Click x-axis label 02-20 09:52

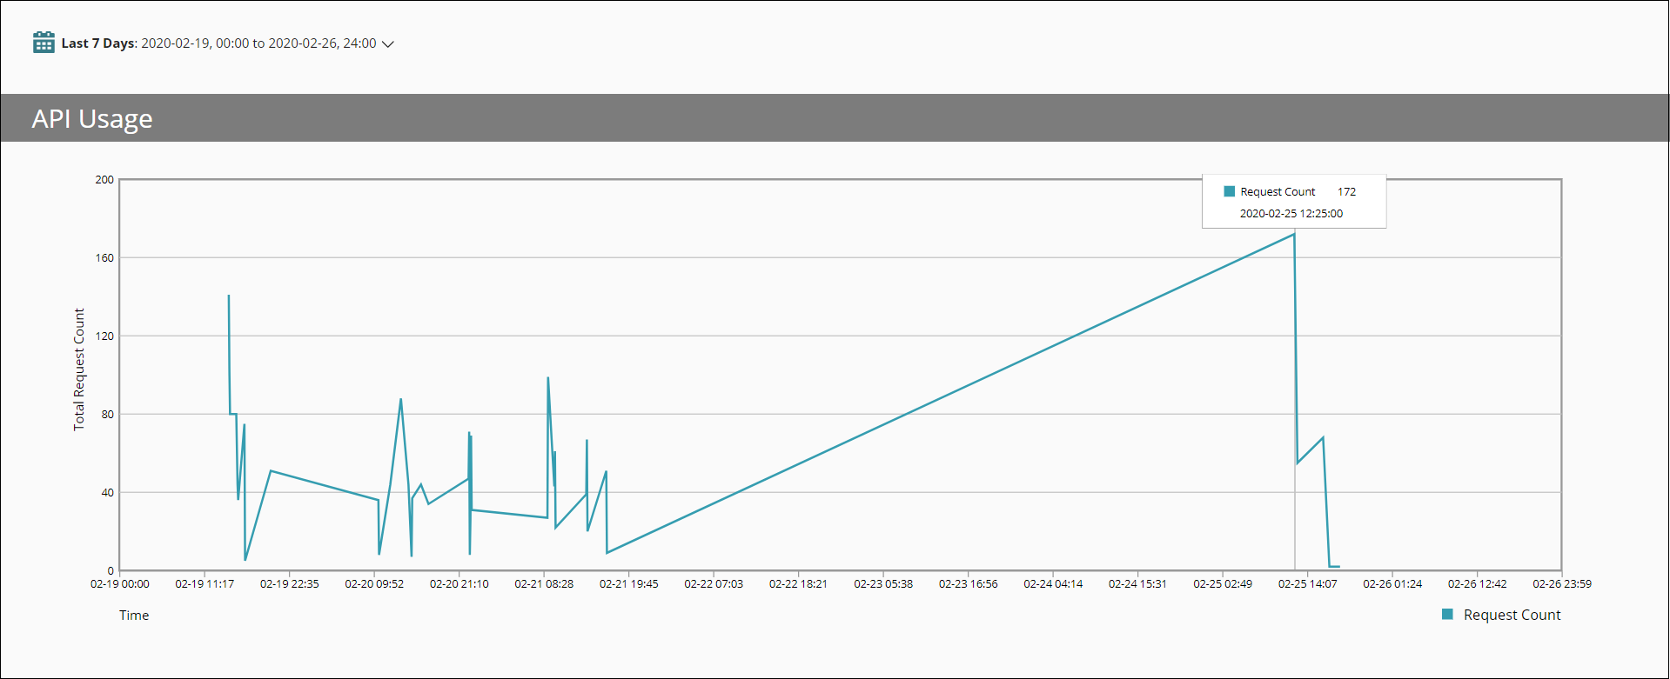point(374,584)
